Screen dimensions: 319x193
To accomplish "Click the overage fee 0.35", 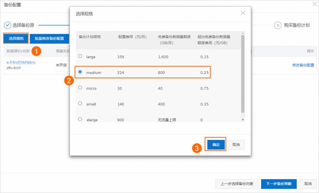I will [204, 104].
